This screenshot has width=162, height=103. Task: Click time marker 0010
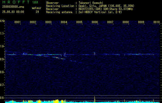coord(157,22)
